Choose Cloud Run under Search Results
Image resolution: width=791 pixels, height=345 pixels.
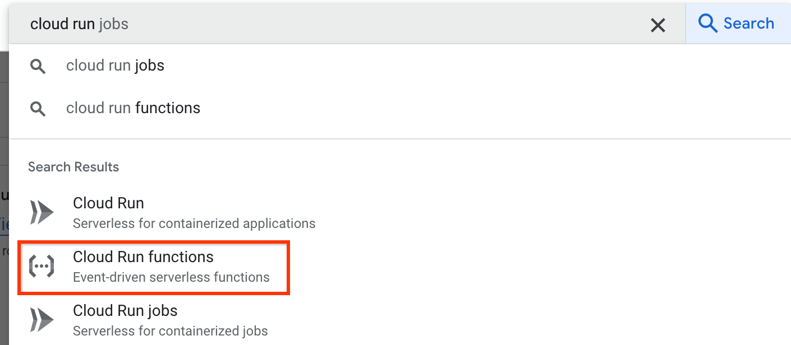pyautogui.click(x=108, y=203)
